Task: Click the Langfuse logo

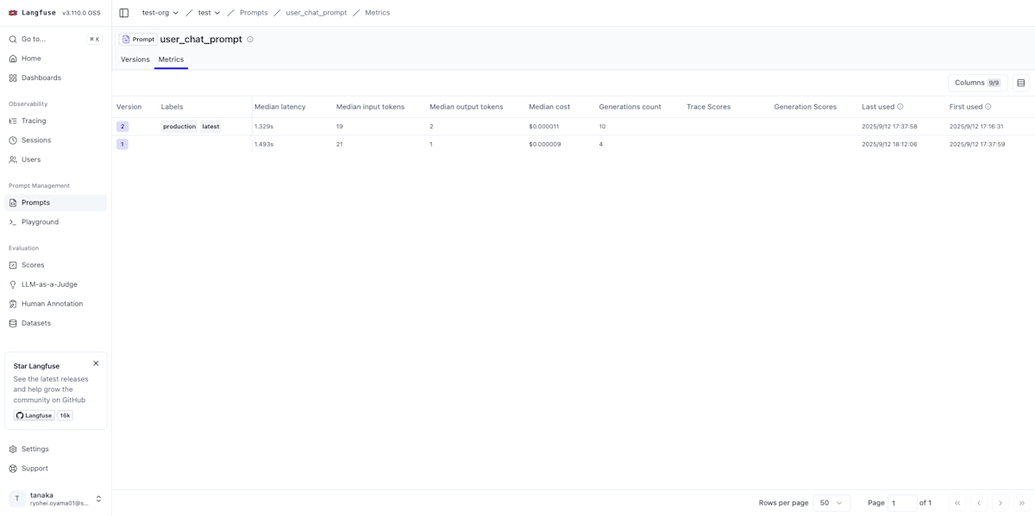Action: point(32,13)
